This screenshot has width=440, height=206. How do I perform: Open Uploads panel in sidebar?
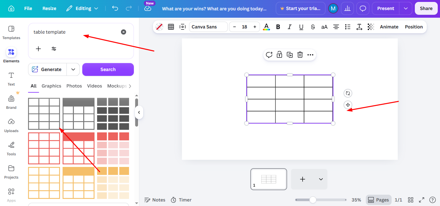click(11, 125)
